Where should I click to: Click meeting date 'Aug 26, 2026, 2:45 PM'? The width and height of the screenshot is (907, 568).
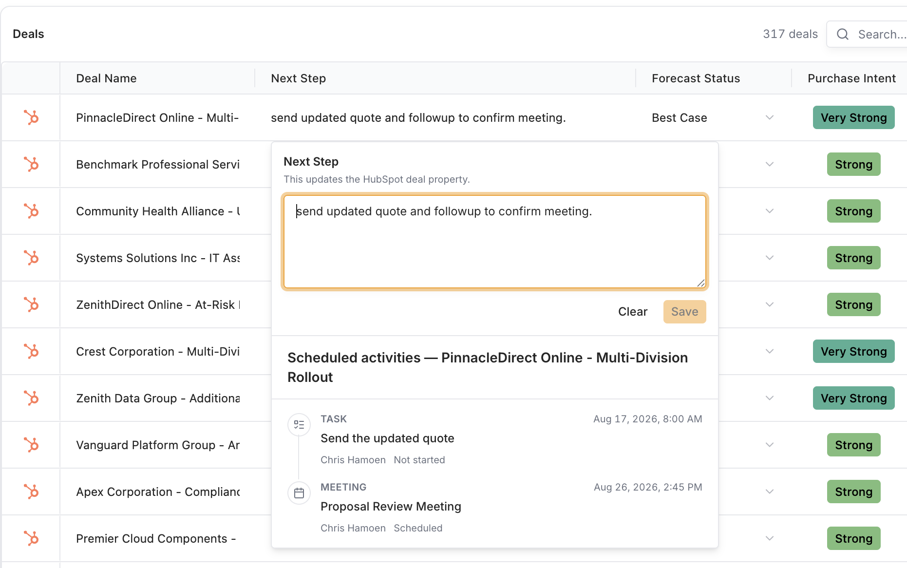pos(648,487)
